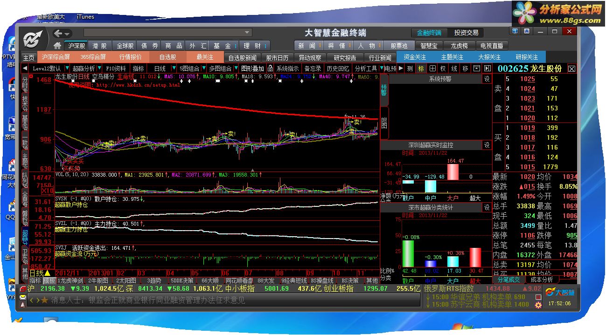The image size is (606, 335).
Task: Open the 5图组合 dropdown arrow
Action: click(x=203, y=68)
